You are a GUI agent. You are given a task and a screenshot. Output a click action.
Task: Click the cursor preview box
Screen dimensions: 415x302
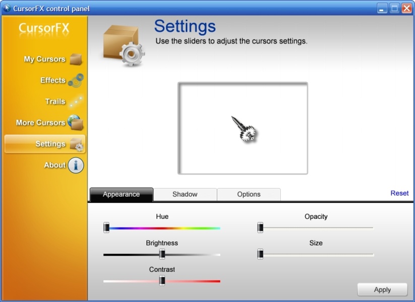[x=243, y=128]
